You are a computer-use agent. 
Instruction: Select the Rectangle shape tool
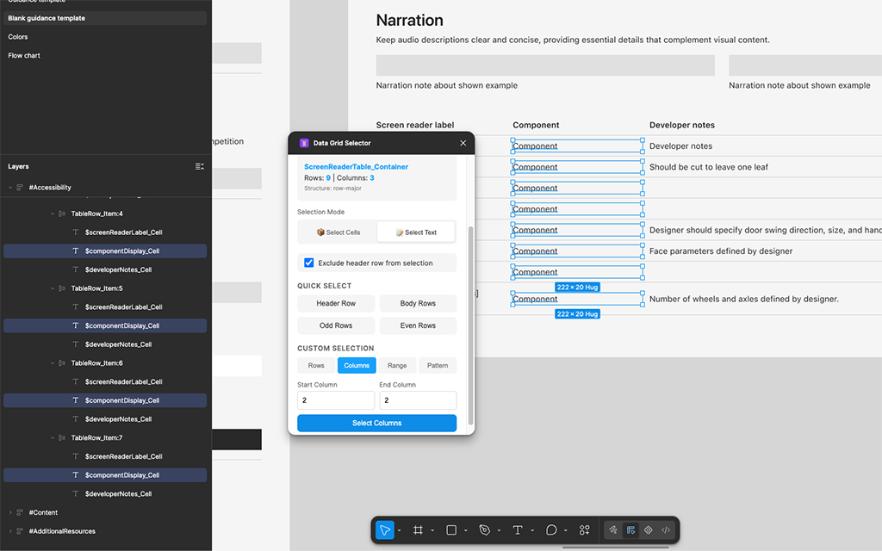point(451,530)
